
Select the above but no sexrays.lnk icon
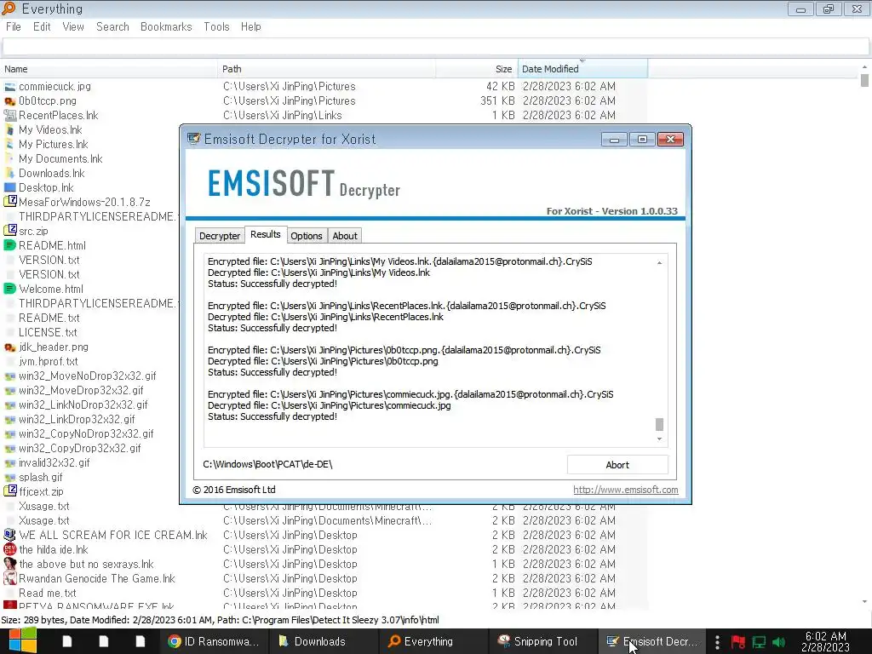click(x=10, y=564)
